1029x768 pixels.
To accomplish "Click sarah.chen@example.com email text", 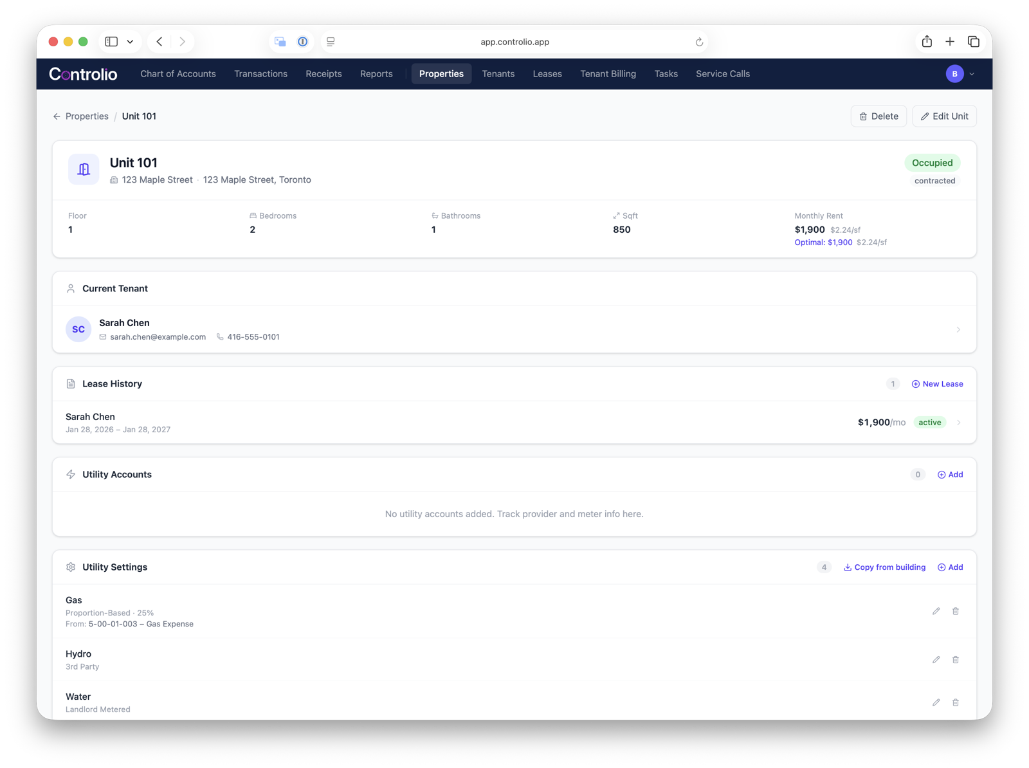I will coord(158,337).
